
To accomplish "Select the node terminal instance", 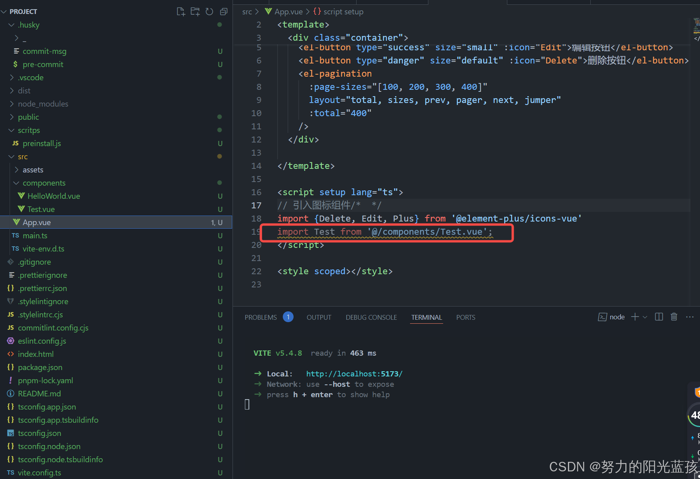I will point(611,317).
